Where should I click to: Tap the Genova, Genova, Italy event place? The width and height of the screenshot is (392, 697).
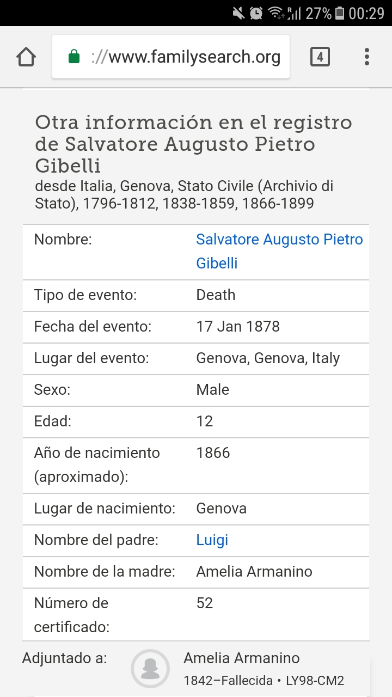coord(268,358)
